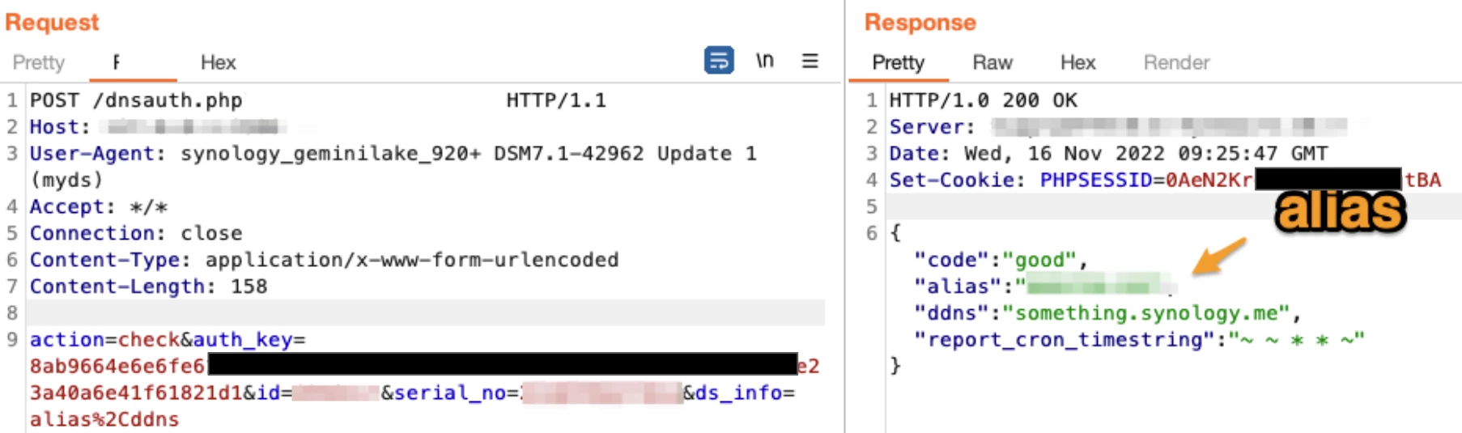Viewport: 1462px width, 433px height.
Task: Select the Response Pretty tab
Action: (x=898, y=62)
